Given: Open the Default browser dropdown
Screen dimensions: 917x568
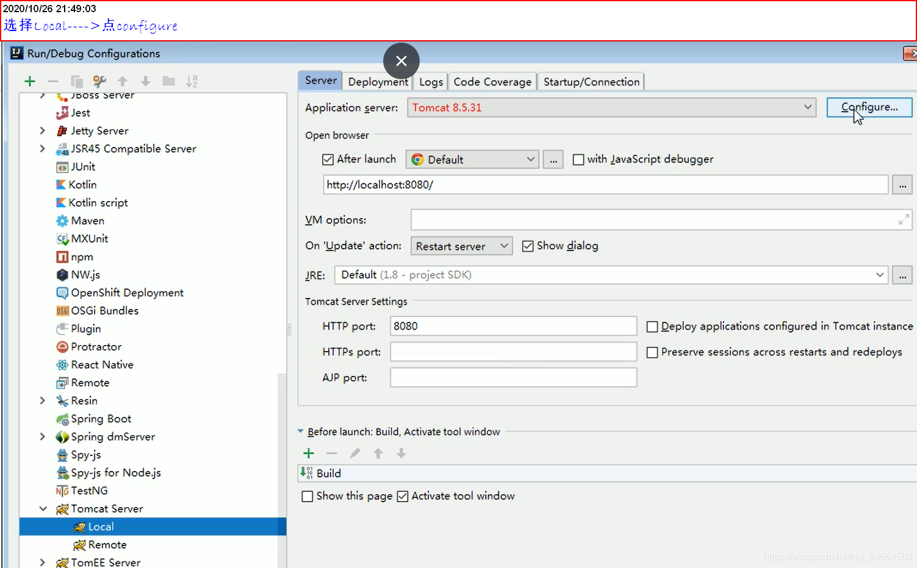Looking at the screenshot, I should (x=472, y=160).
